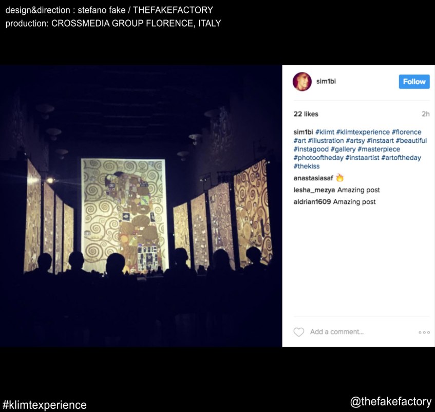This screenshot has width=435, height=412.
Task: Open the #photooftheday hashtag link
Action: point(318,158)
